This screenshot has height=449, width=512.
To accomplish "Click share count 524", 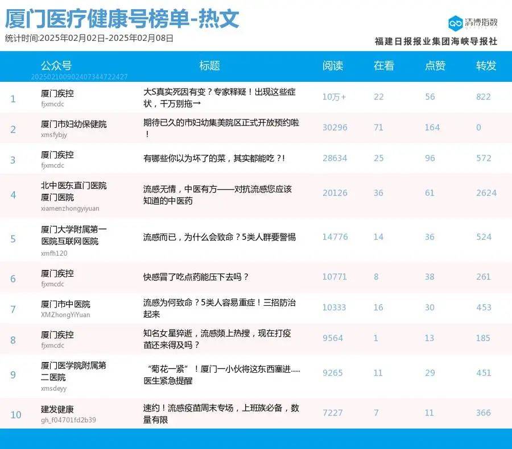I will point(484,236).
